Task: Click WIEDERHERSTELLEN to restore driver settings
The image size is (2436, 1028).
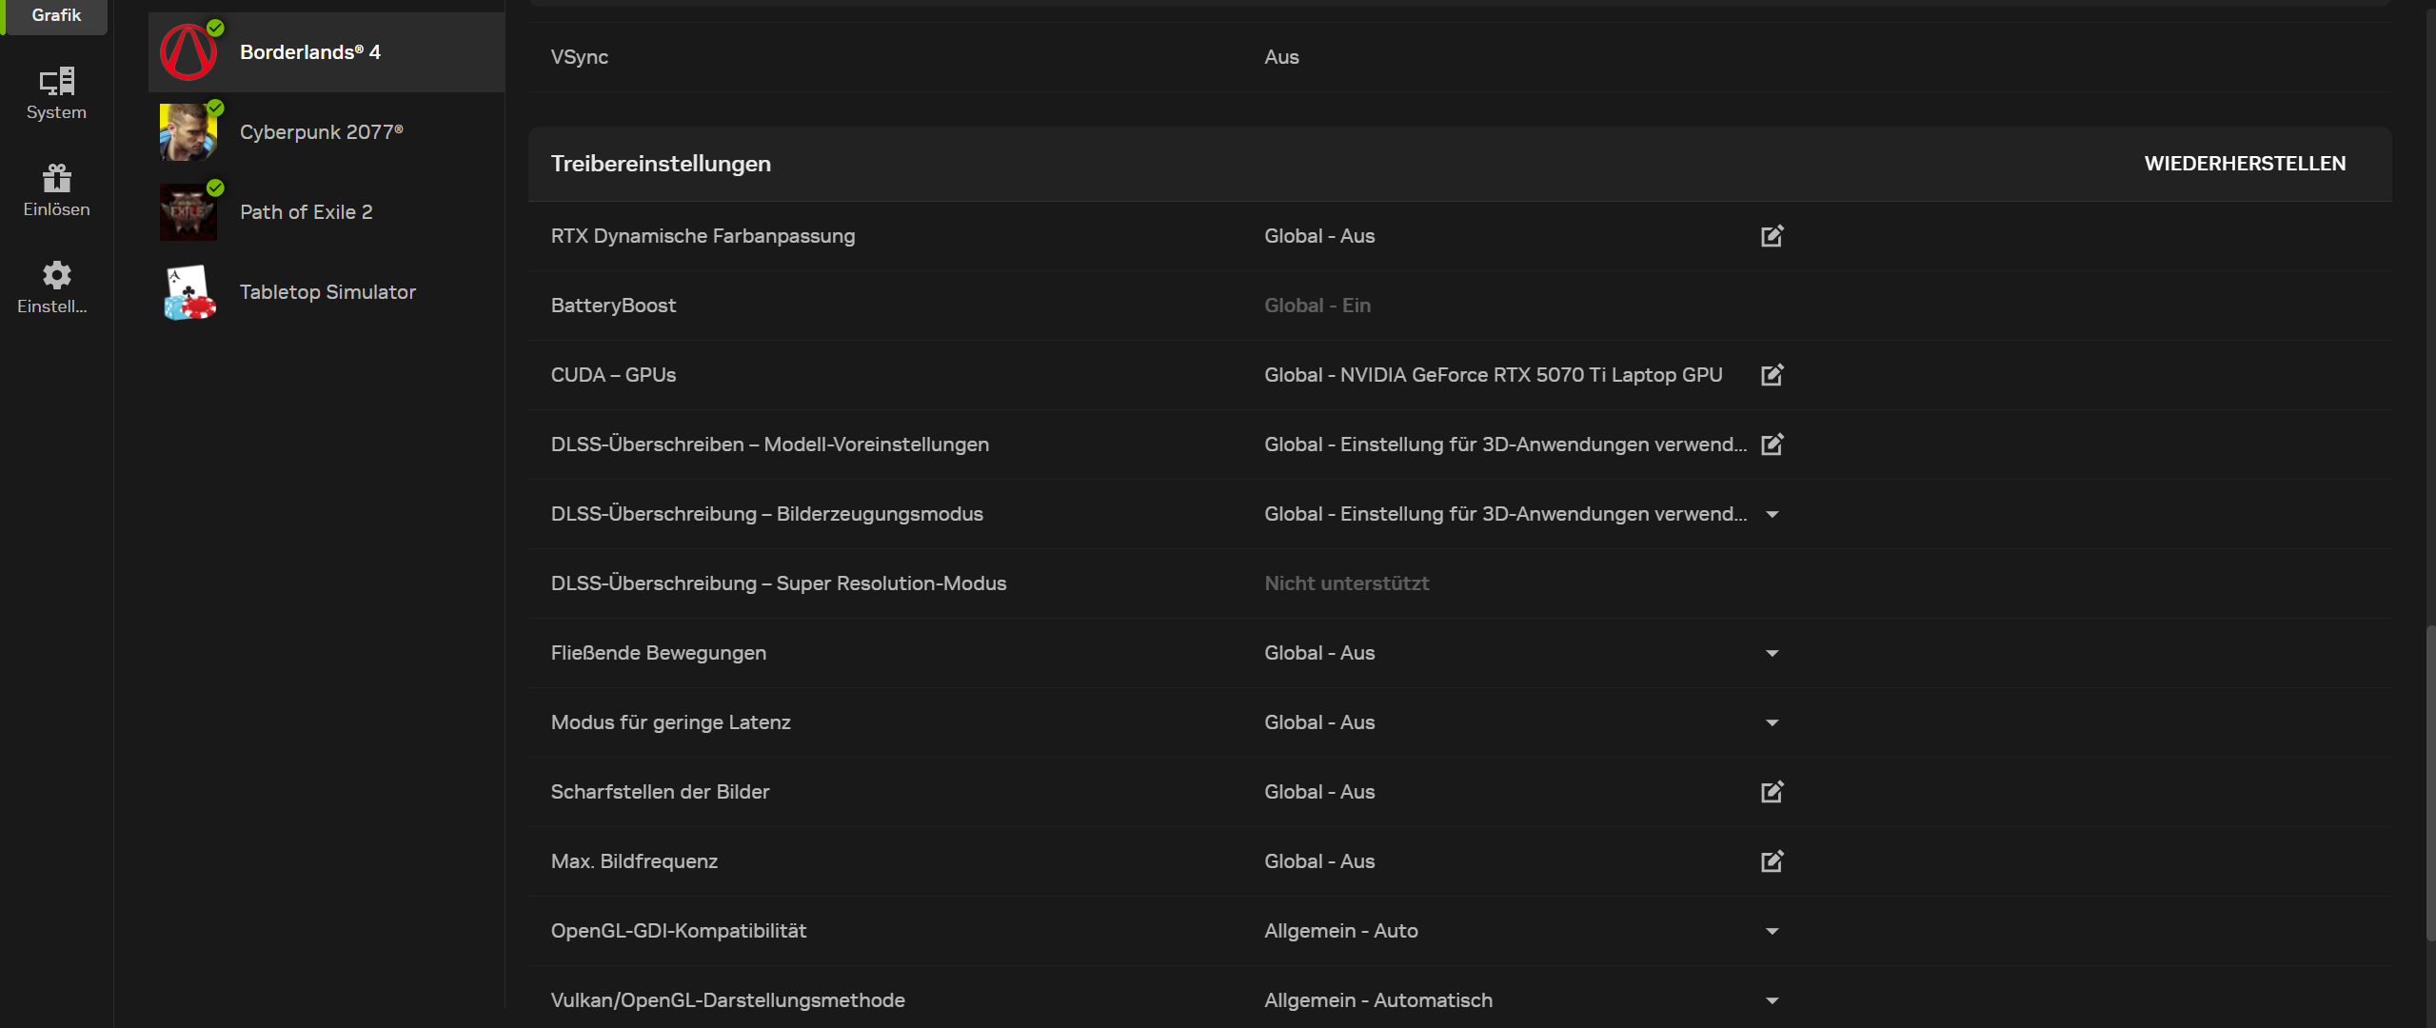Action: (2245, 164)
